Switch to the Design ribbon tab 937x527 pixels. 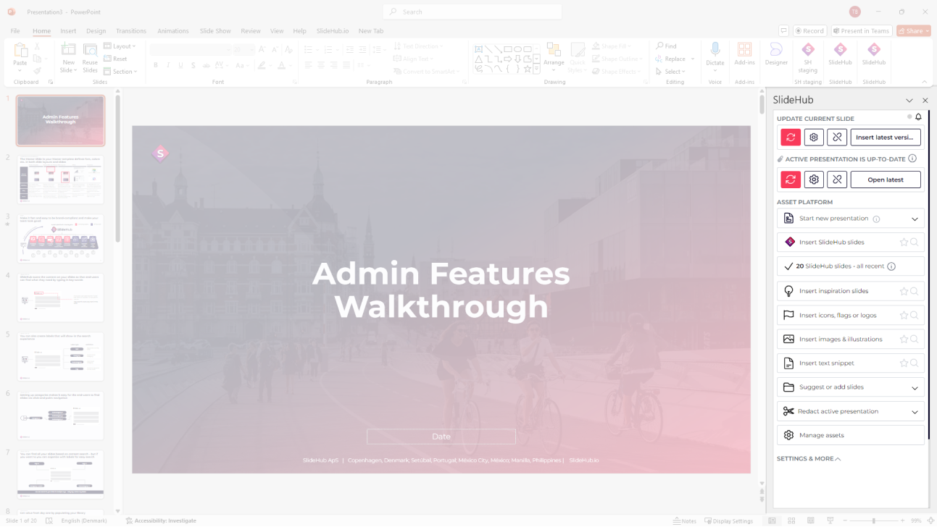point(96,30)
